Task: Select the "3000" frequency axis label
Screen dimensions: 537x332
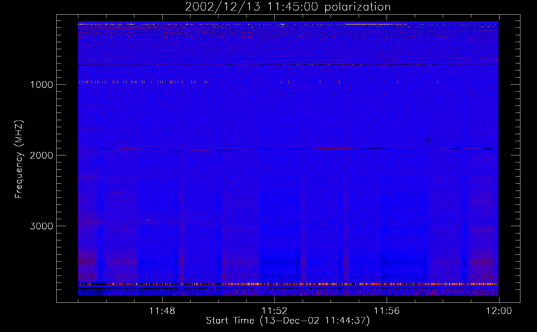Action: [41, 226]
